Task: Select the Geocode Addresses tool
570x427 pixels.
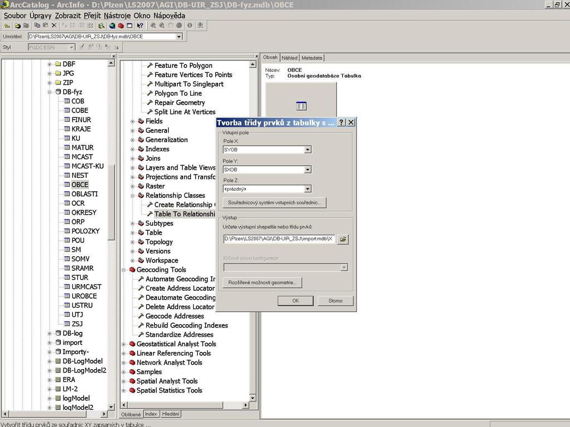Action: tap(174, 316)
